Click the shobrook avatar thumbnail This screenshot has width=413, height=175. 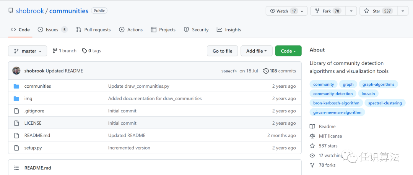[x=16, y=71]
